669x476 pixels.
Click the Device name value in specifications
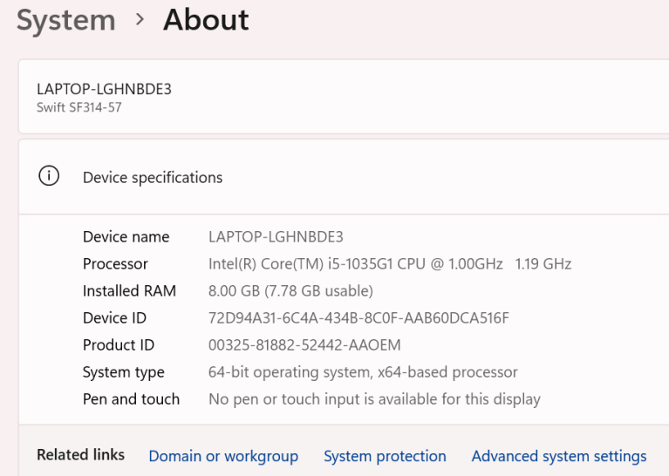point(276,237)
